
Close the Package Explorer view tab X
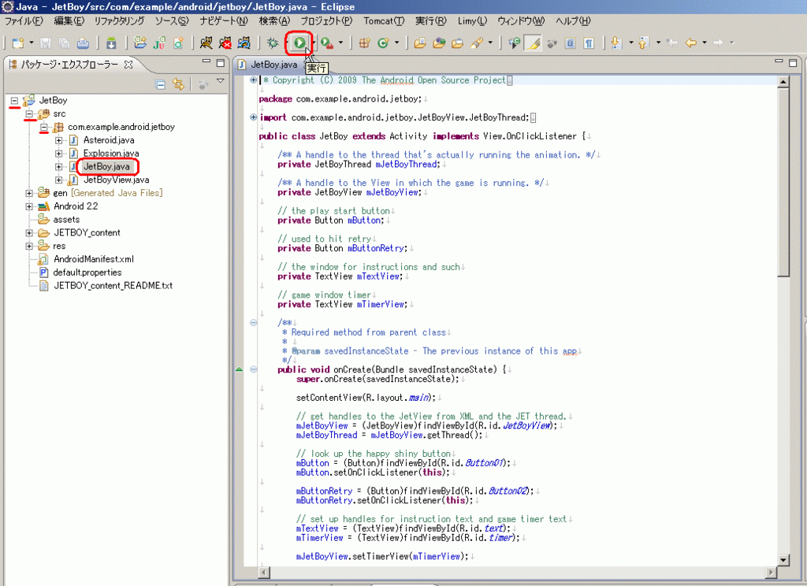[x=128, y=65]
